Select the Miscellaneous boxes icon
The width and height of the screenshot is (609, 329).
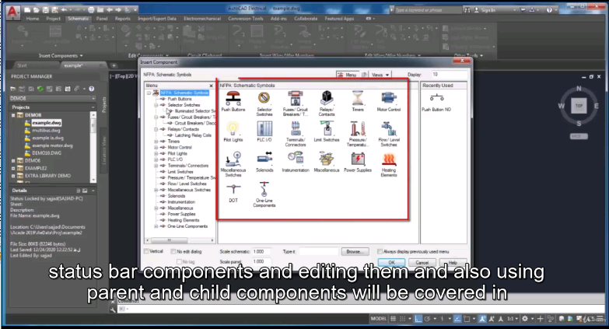coord(327,159)
